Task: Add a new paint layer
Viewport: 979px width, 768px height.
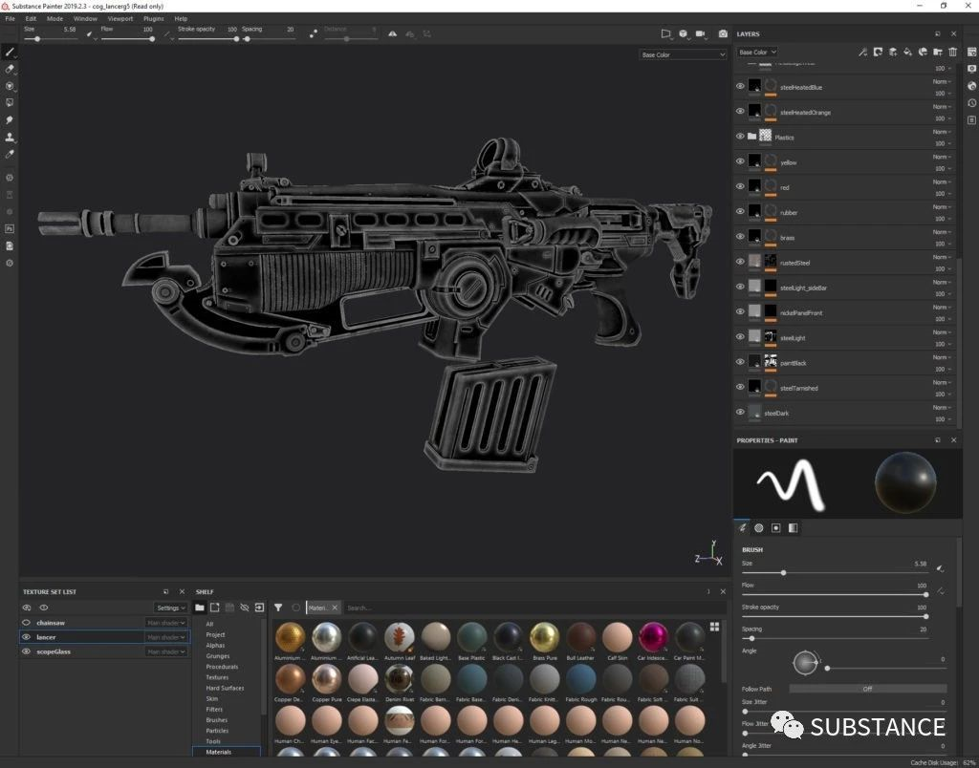Action: (x=893, y=52)
